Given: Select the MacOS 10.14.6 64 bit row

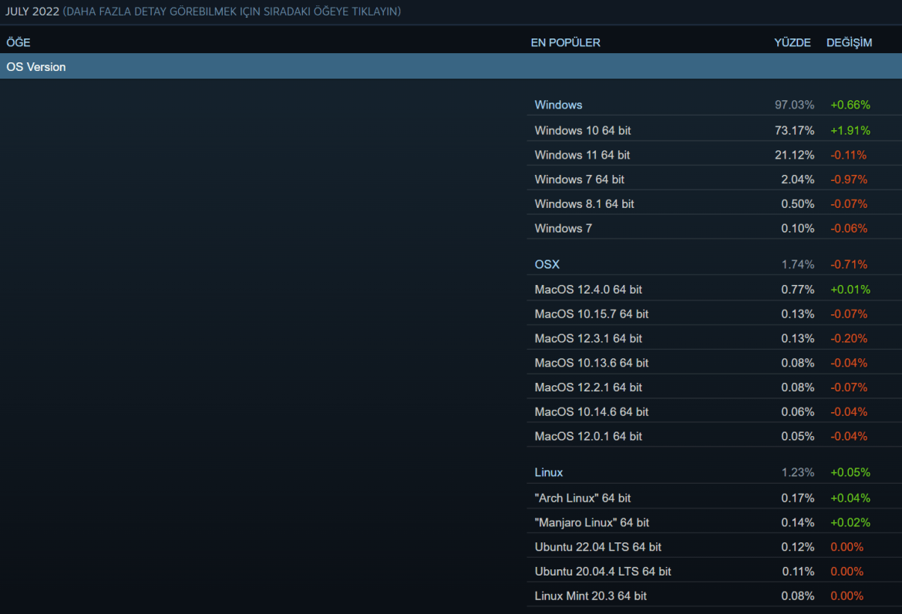Looking at the screenshot, I should [x=714, y=412].
